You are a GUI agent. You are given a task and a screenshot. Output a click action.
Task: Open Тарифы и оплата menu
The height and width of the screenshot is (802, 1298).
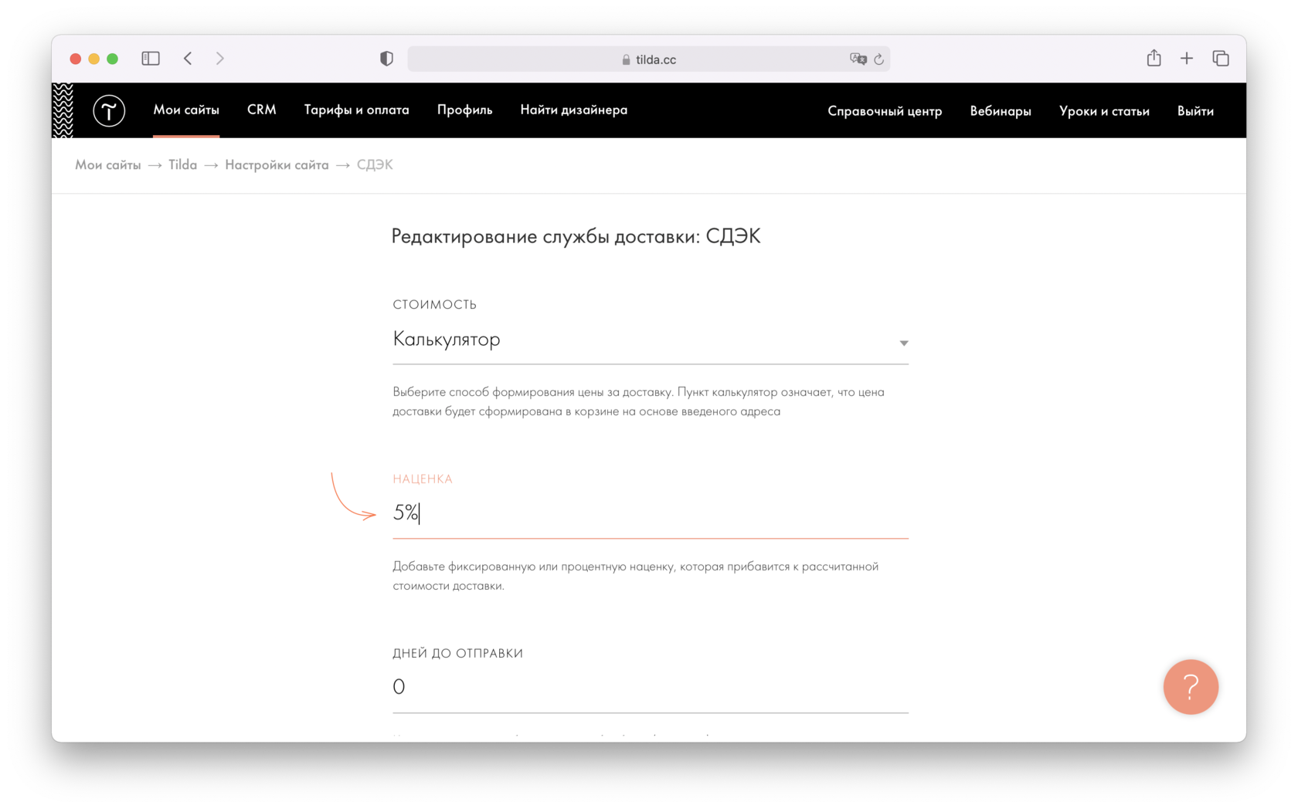357,110
